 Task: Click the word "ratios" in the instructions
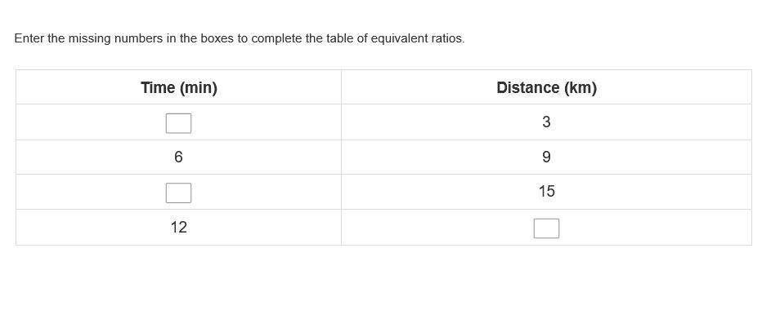(x=447, y=38)
